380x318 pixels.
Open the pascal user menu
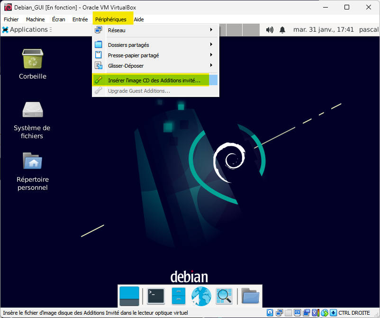pyautogui.click(x=369, y=29)
